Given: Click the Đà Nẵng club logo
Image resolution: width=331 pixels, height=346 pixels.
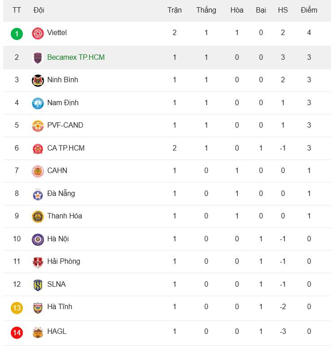Looking at the screenshot, I should pos(38,194).
